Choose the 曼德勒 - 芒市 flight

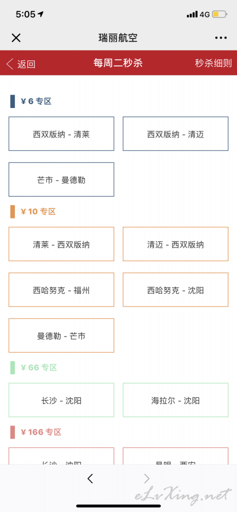click(x=61, y=335)
